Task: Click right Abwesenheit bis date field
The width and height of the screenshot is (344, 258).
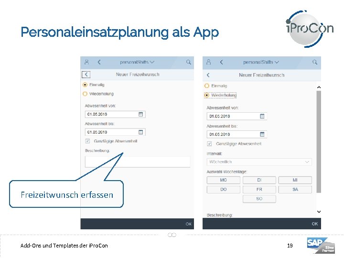Action: 236,134
